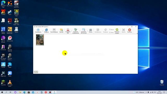Show hidden tray icons chevron
The height and width of the screenshot is (94, 167).
coord(146,92)
